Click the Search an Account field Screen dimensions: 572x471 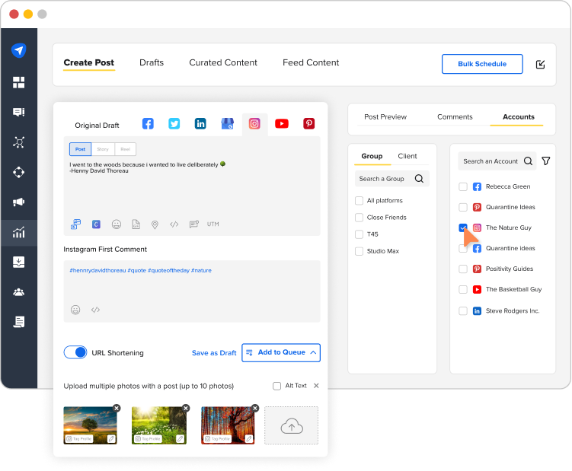coord(490,161)
